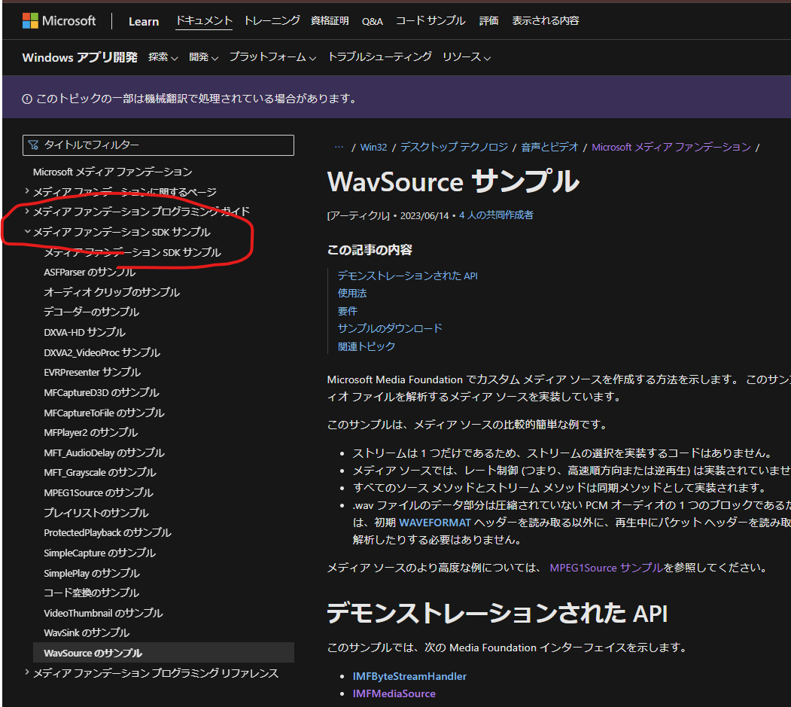Click the タイトルでフィルター input field
The width and height of the screenshot is (791, 707).
(x=158, y=145)
